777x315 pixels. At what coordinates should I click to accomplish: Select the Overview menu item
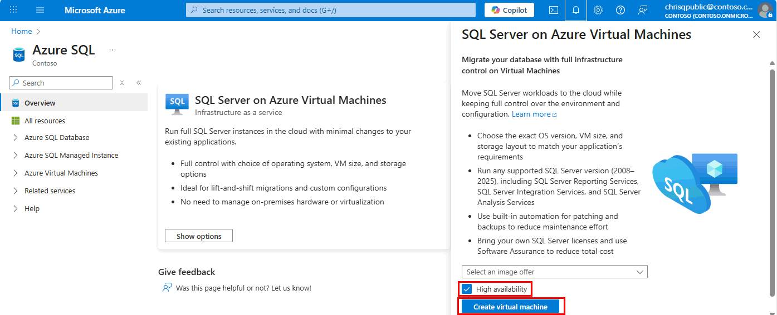click(x=40, y=103)
